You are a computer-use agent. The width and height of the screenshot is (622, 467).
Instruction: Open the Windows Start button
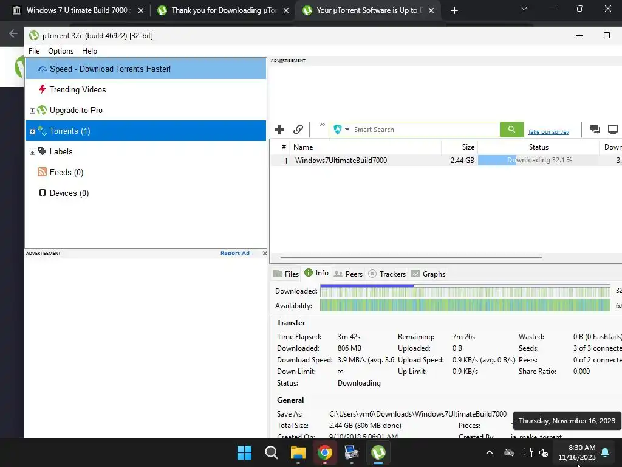[x=244, y=452]
